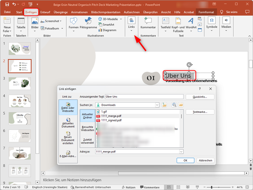Open the Links ribbon button

click(x=131, y=24)
